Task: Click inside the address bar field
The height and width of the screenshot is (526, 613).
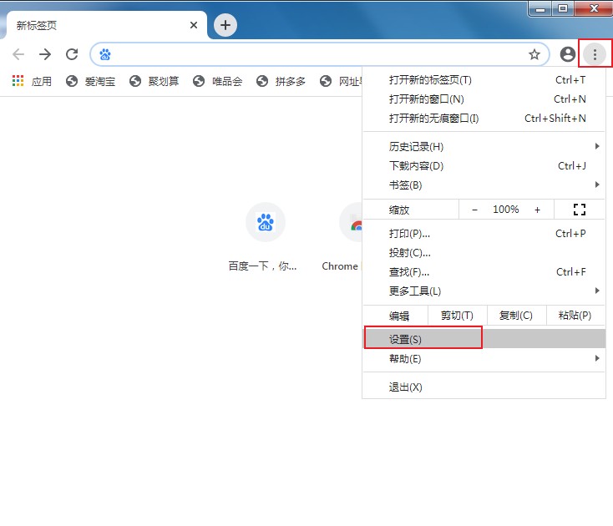Action: (319, 54)
